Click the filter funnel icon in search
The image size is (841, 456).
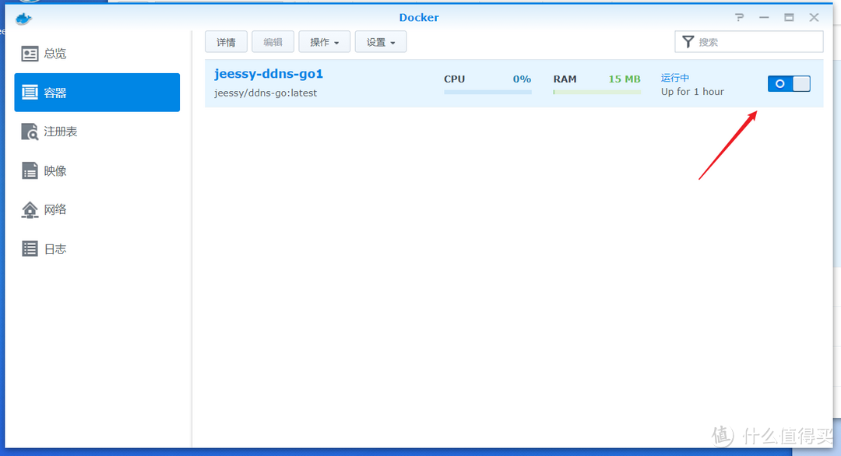pos(688,42)
